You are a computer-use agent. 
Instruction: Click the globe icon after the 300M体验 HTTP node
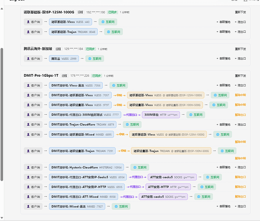click(191, 115)
